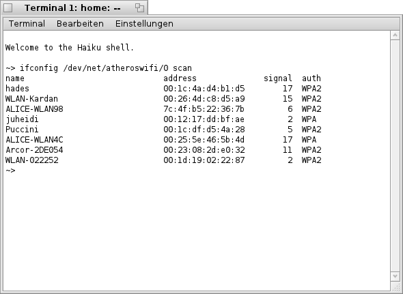Click on WLAN-Kardan network name
The image size is (403, 294).
pyautogui.click(x=31, y=99)
